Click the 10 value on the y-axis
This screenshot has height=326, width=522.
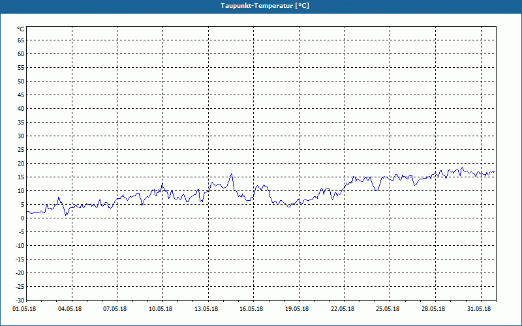(x=21, y=190)
